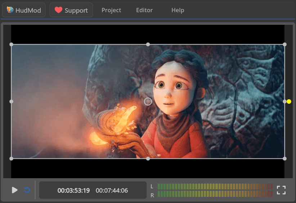Click the left channel audio meter
Screen dimensions: 296x203
tap(215, 186)
